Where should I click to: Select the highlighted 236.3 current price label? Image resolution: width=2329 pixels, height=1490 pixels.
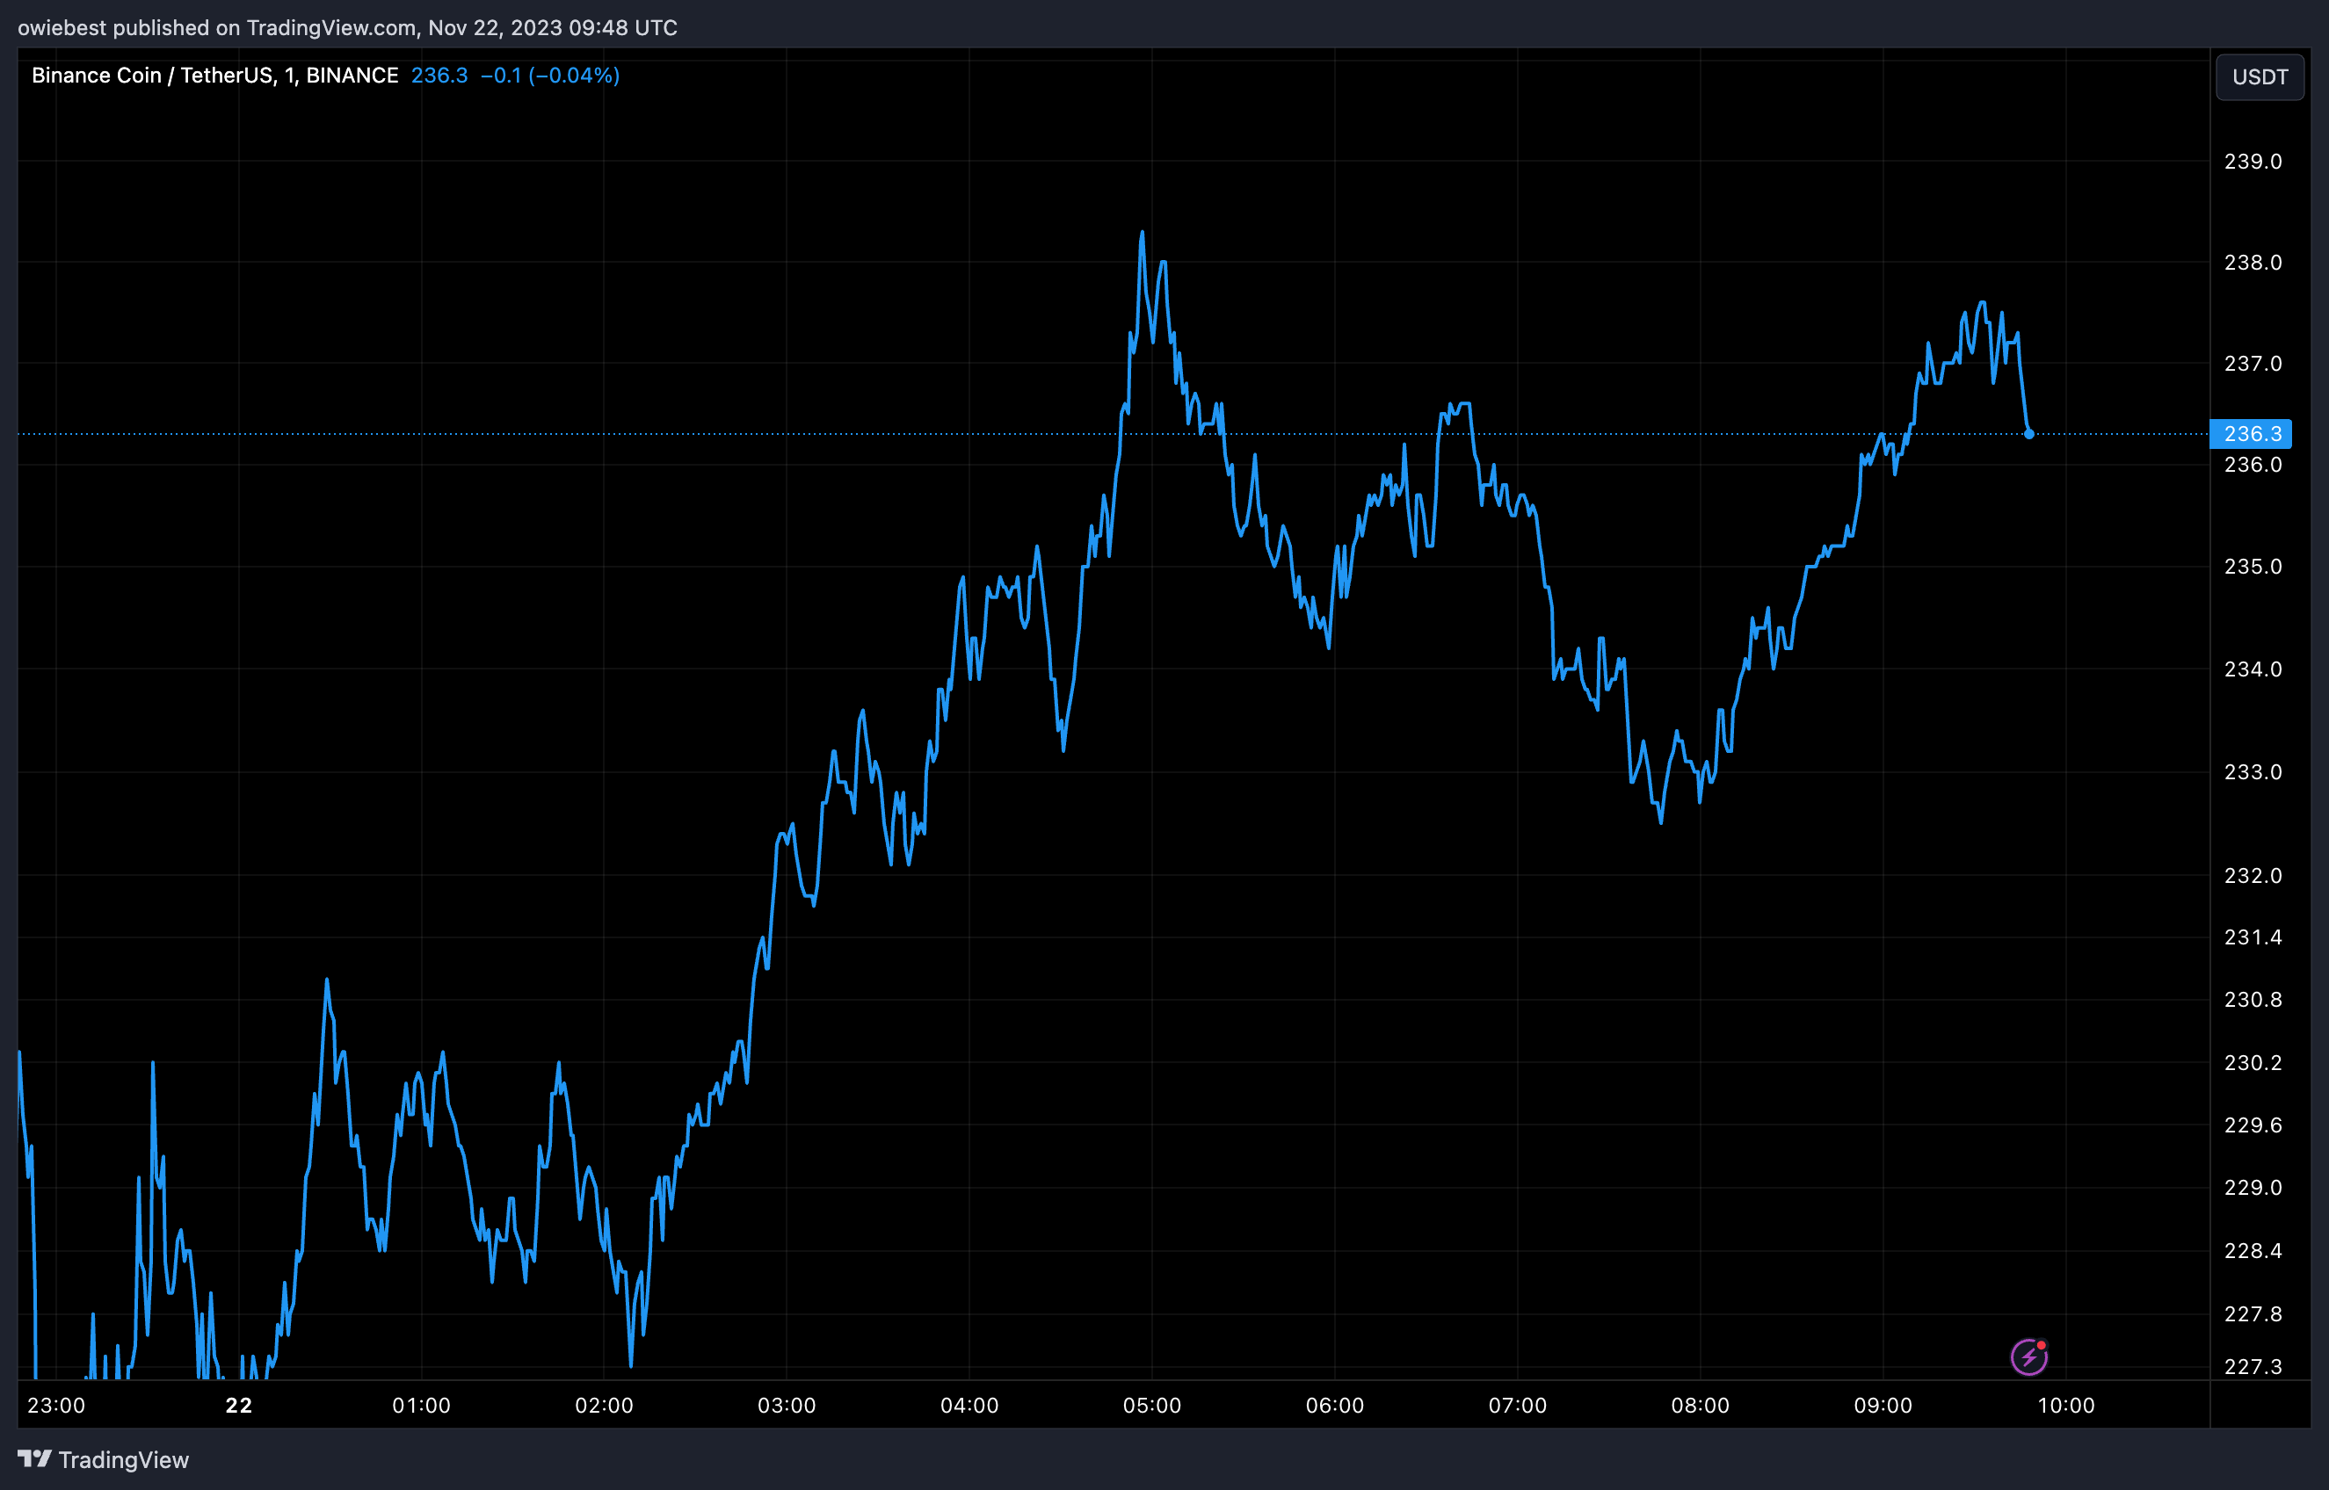click(x=2251, y=433)
